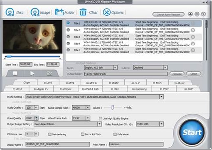This screenshot has height=150, width=212.
Task: Enable the Deinterlacing checkbox
Action: point(50,135)
